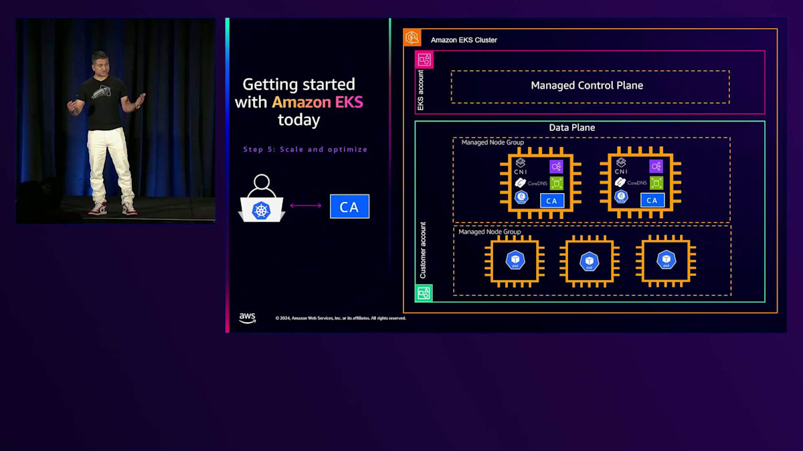The width and height of the screenshot is (803, 451).
Task: Click the speaker video thumbnail
Action: pyautogui.click(x=116, y=120)
